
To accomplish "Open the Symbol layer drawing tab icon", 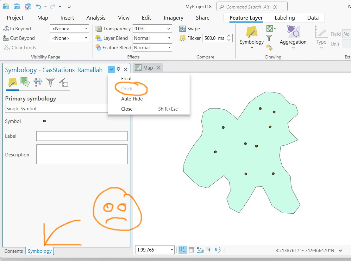I will [38, 82].
